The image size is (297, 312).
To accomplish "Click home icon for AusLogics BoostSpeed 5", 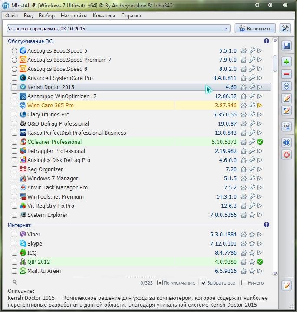I will click(x=244, y=51).
